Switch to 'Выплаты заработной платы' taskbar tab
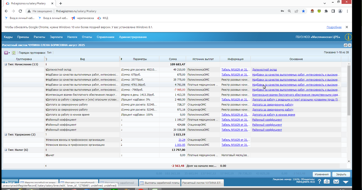 [x=159, y=183]
